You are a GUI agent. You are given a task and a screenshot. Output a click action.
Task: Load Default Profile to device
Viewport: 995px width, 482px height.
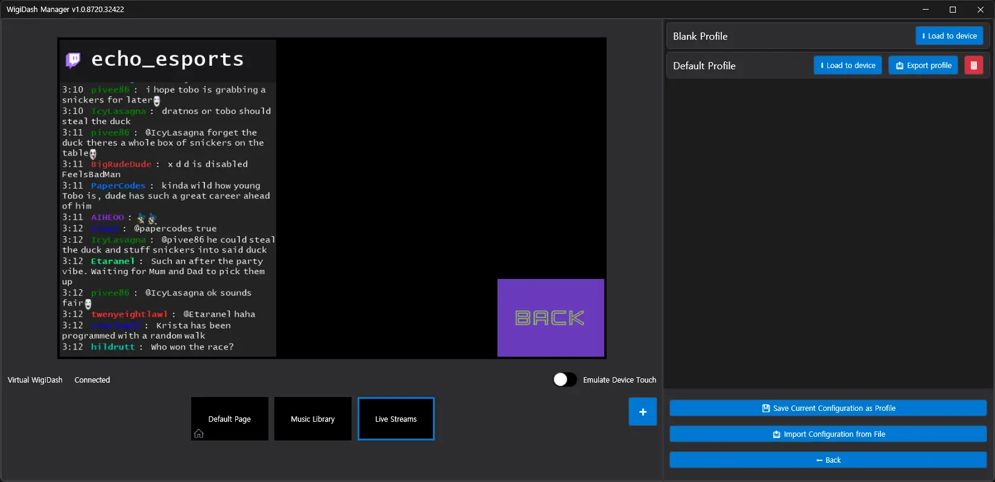point(847,66)
